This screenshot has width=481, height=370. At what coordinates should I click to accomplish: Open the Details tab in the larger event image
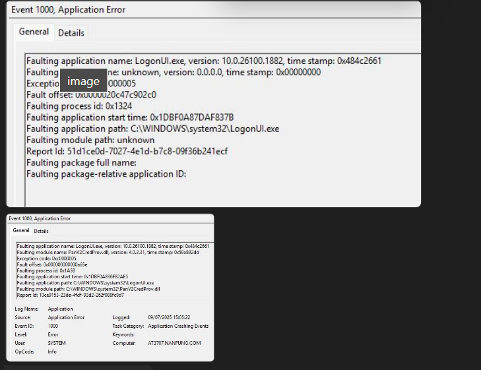coord(71,33)
